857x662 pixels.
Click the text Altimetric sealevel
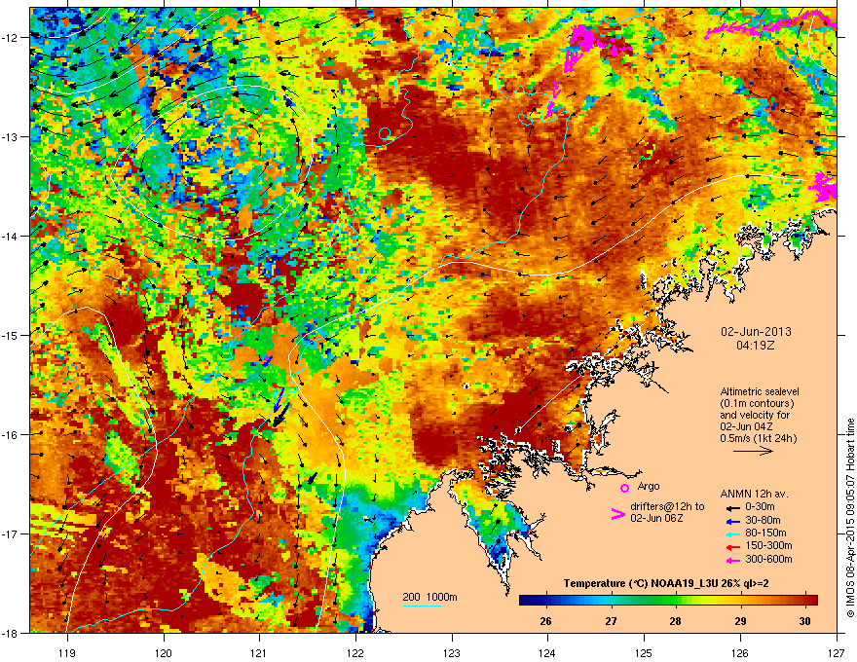[x=760, y=391]
